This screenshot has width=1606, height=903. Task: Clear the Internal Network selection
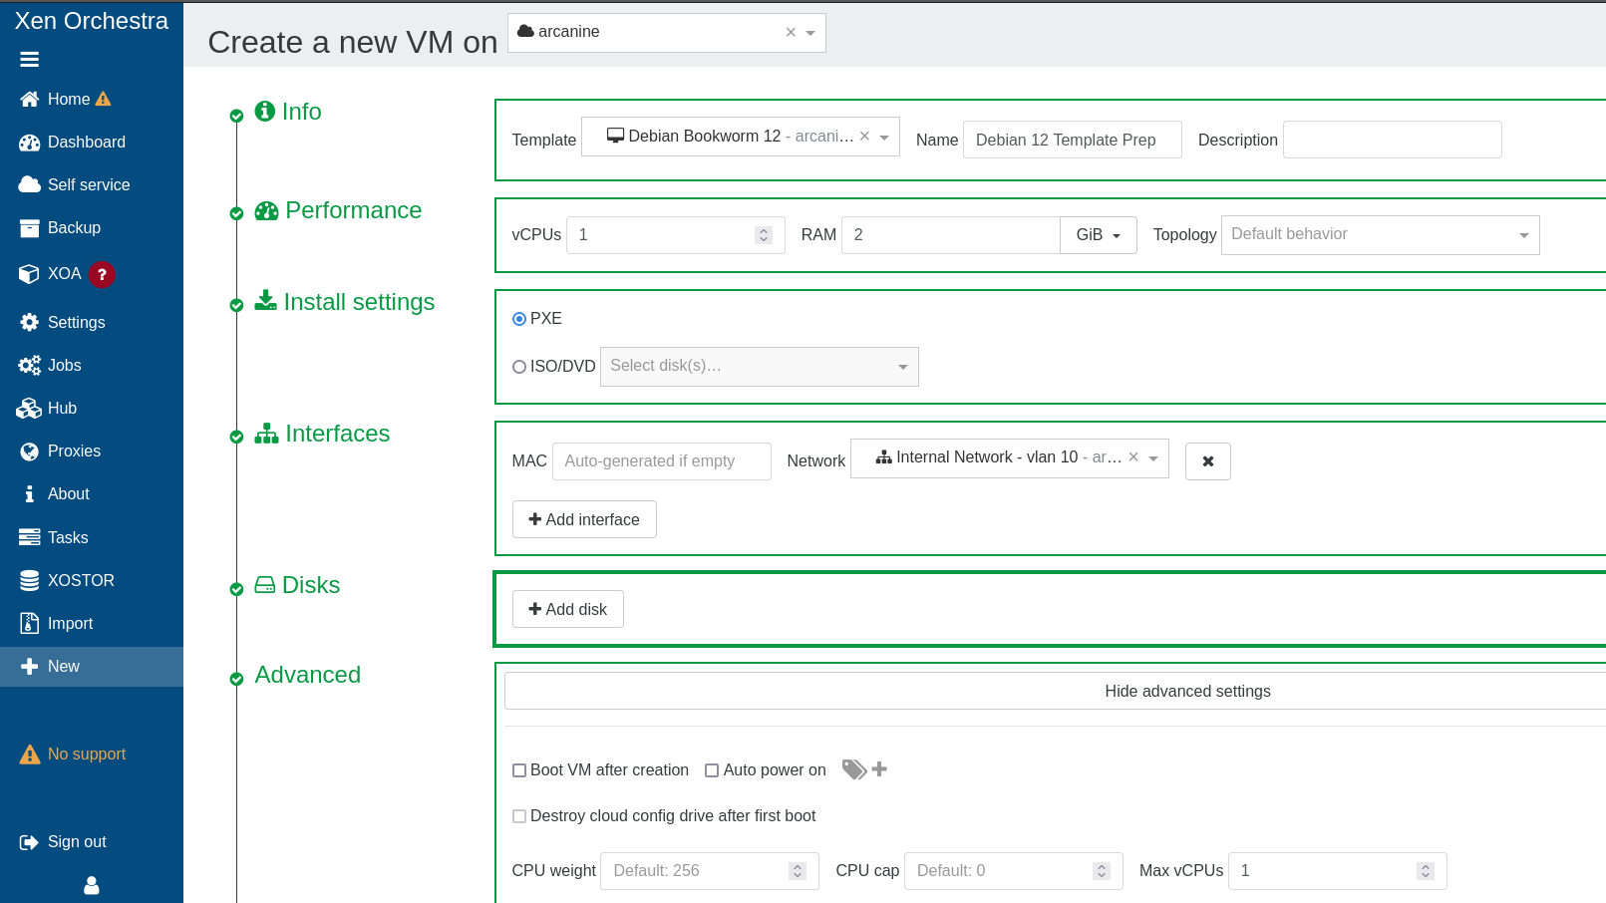pos(1133,456)
